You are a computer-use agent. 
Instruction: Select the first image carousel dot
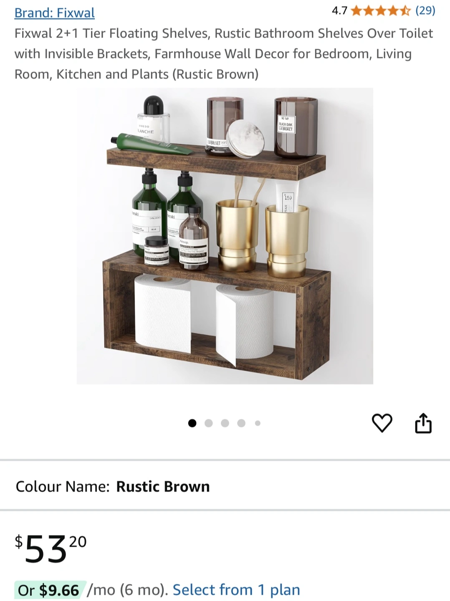coord(192,423)
